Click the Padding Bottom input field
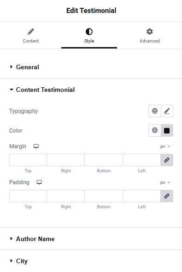The height and width of the screenshot is (272, 182). (104, 196)
